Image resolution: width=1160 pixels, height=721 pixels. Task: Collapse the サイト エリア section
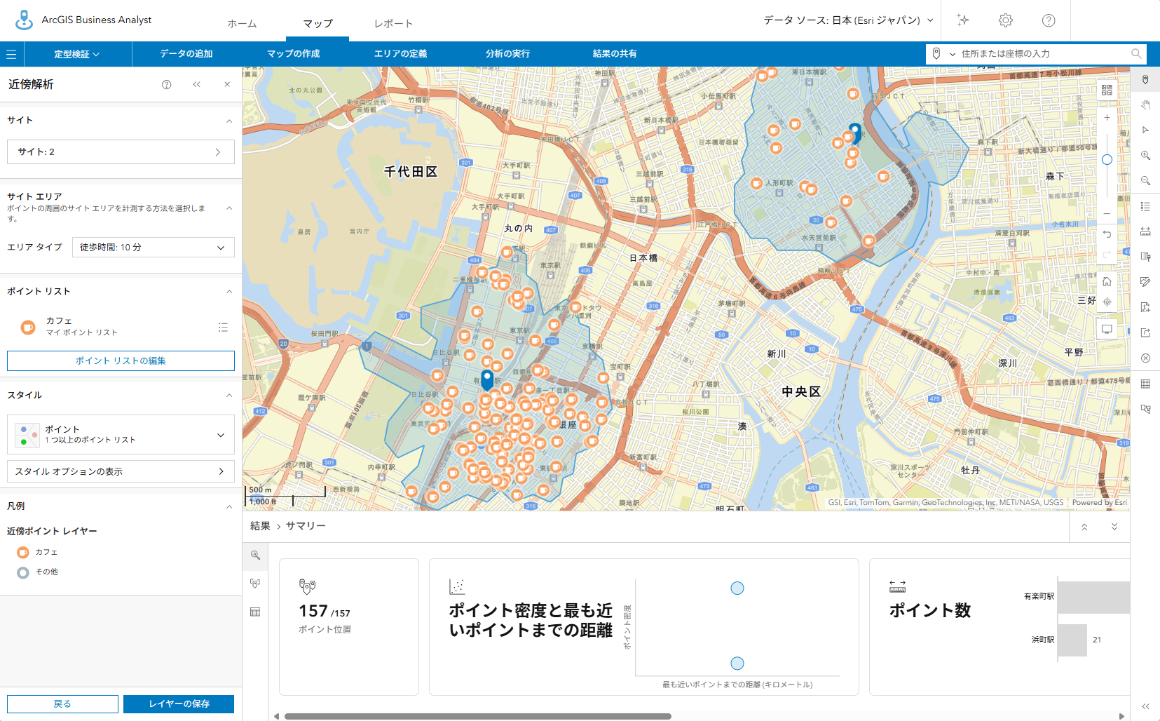click(x=229, y=208)
